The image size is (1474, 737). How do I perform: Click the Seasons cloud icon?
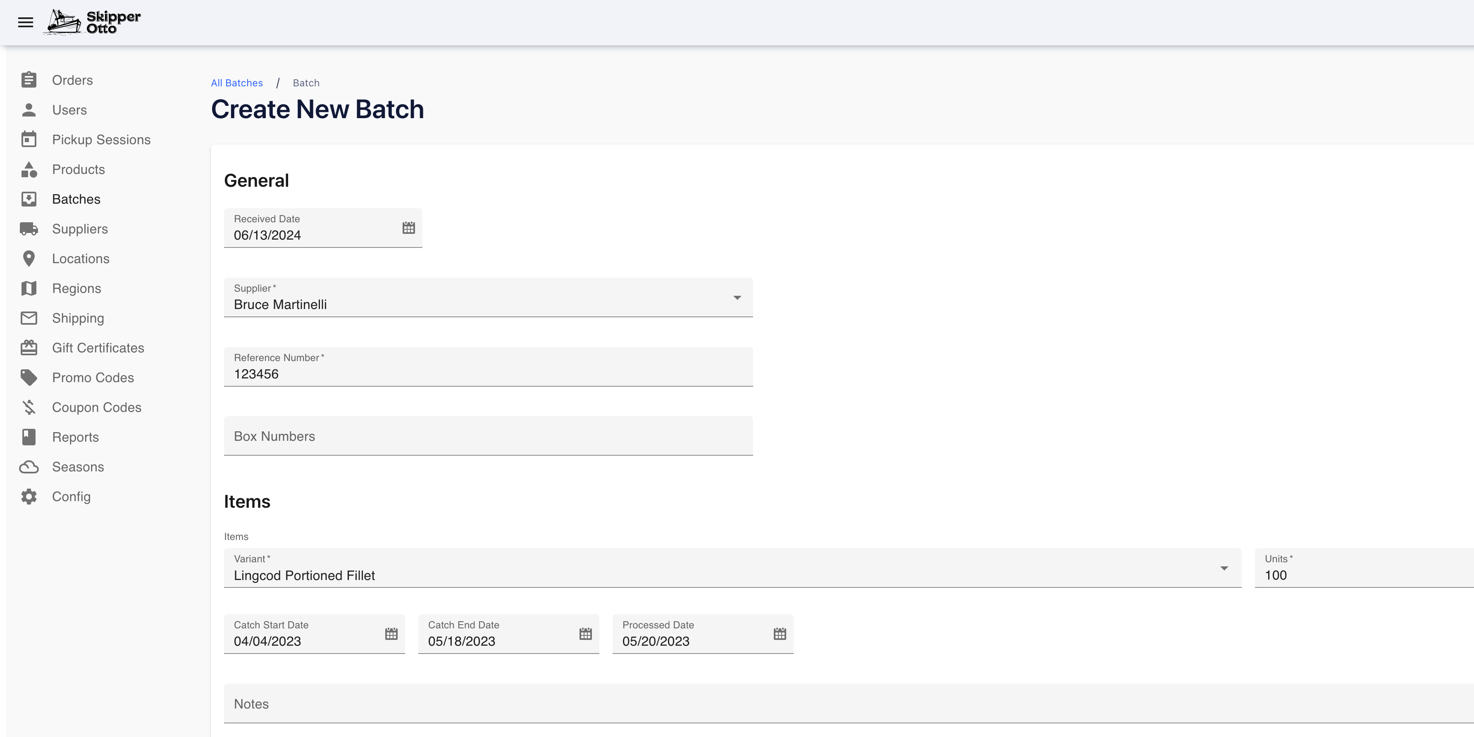click(x=29, y=466)
